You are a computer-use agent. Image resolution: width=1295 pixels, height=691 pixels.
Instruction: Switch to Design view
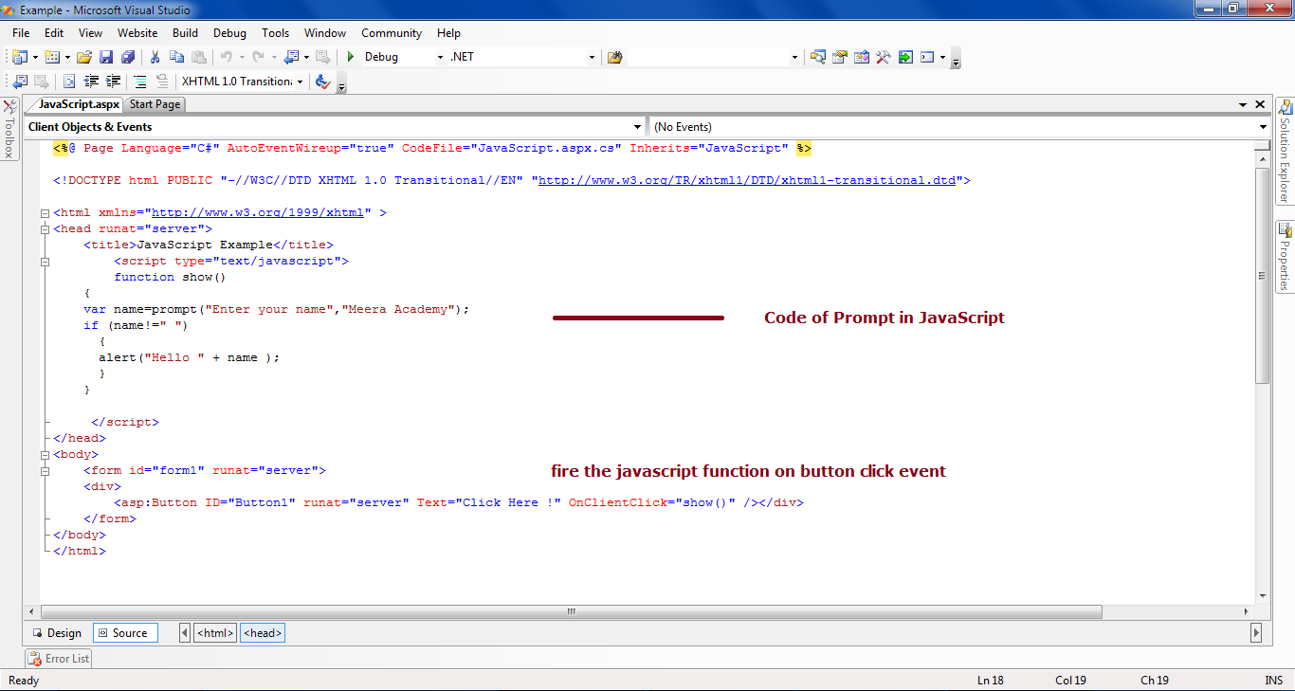(58, 632)
